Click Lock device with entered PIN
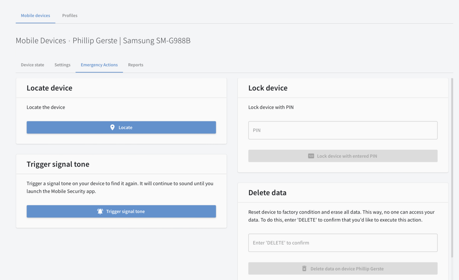The image size is (459, 280). coord(343,156)
